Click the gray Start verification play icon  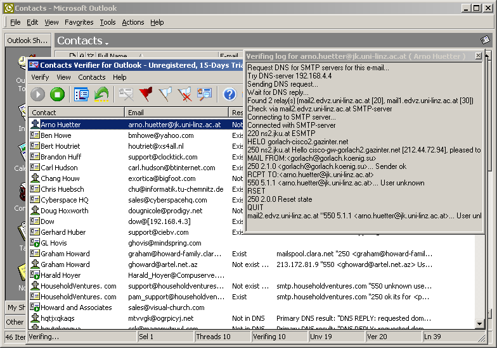click(38, 94)
